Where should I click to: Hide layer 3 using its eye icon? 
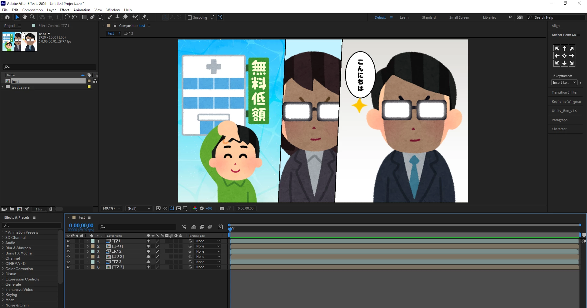(x=68, y=251)
